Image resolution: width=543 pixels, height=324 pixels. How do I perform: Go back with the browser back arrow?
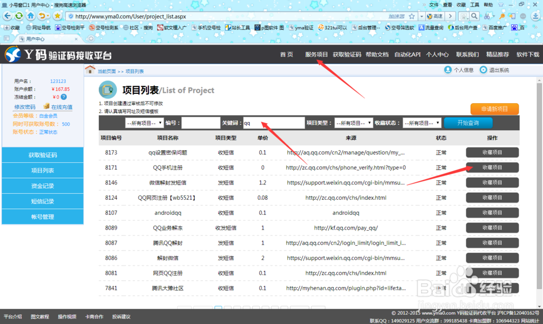point(8,16)
